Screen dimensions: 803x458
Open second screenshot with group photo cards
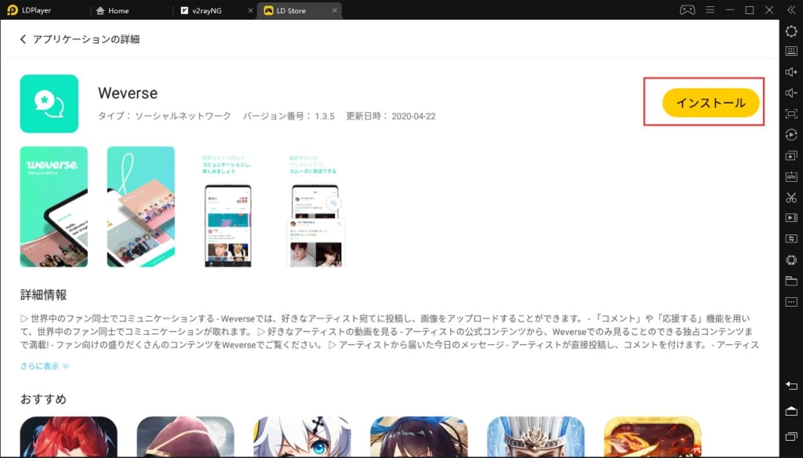[x=141, y=206]
